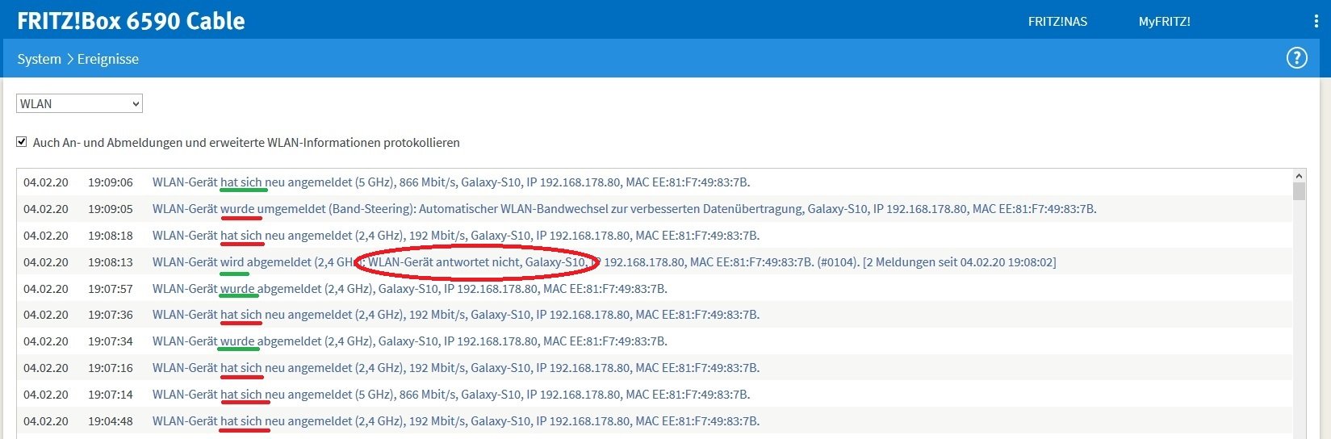Select the 19:07:36 event entry
Image resolution: width=1331 pixels, height=439 pixels.
[655, 315]
